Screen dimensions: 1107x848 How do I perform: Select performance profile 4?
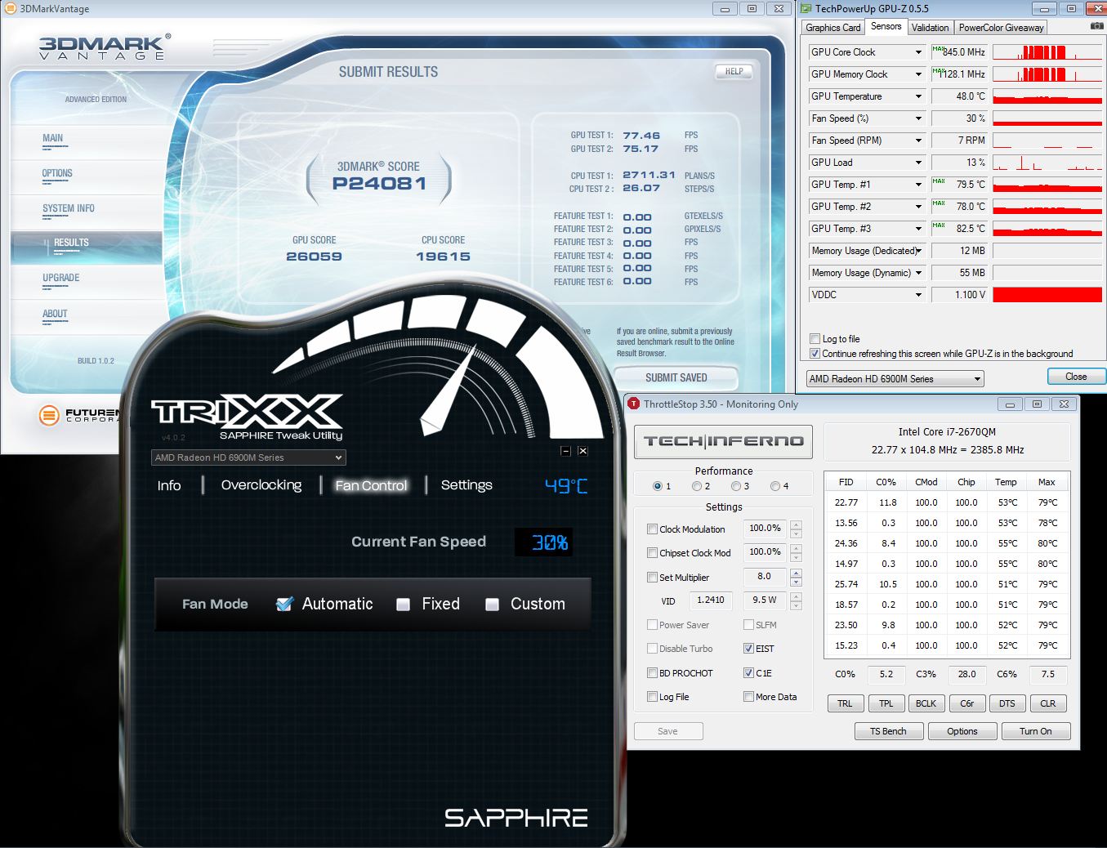point(775,486)
